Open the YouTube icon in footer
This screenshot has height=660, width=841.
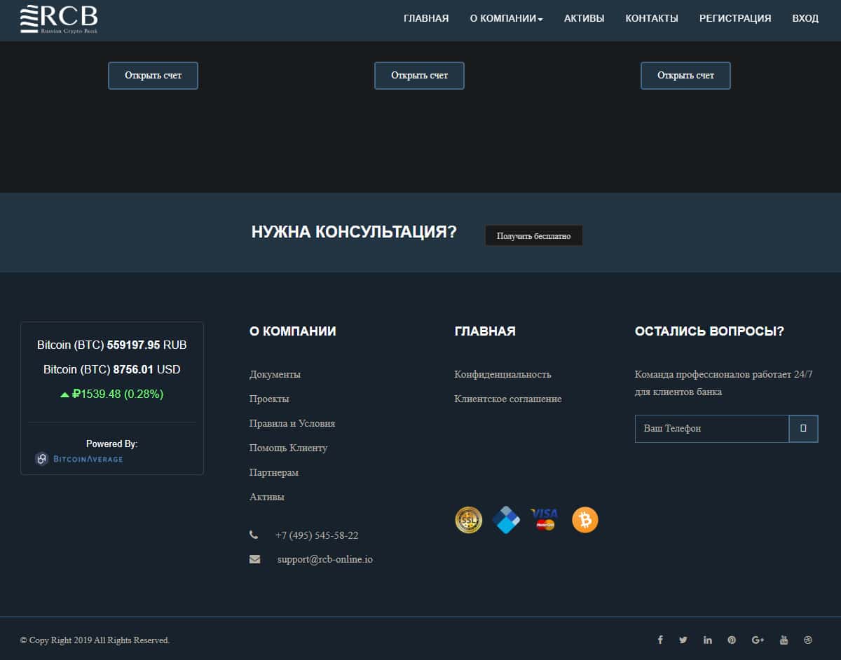click(784, 640)
